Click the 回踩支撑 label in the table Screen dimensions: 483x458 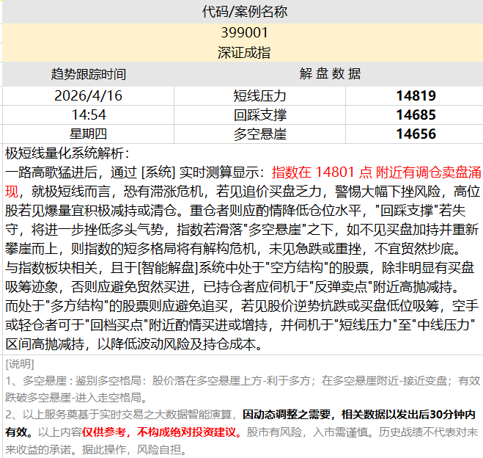259,114
